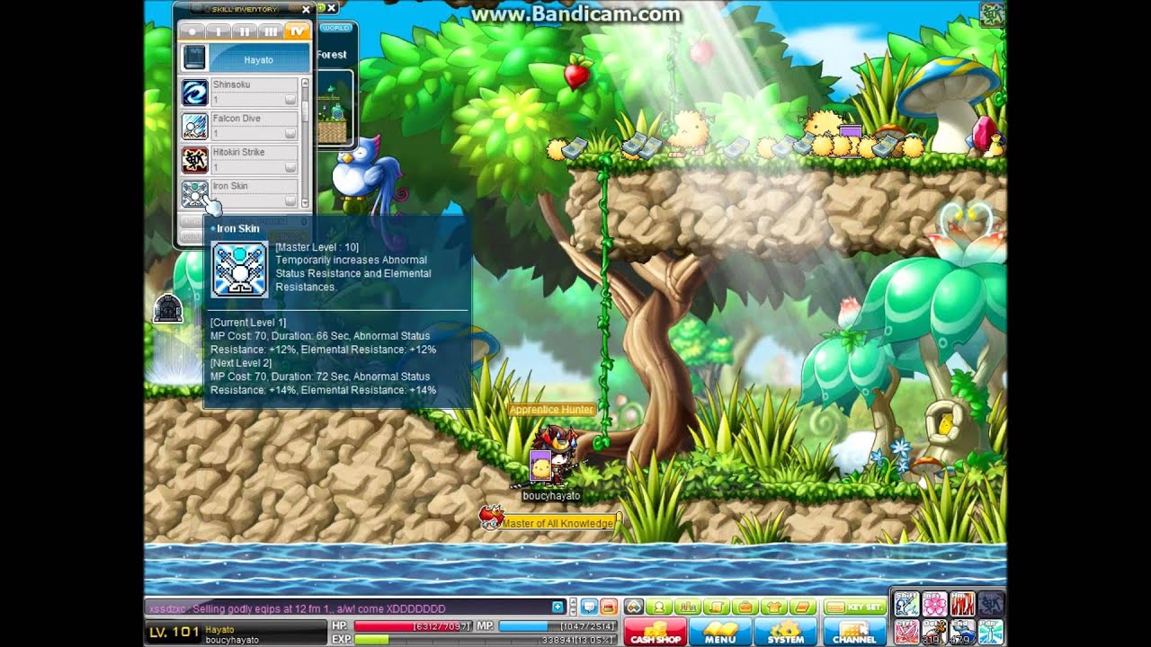Click the LV. 101 level display
Image resolution: width=1151 pixels, height=647 pixels.
click(x=174, y=633)
